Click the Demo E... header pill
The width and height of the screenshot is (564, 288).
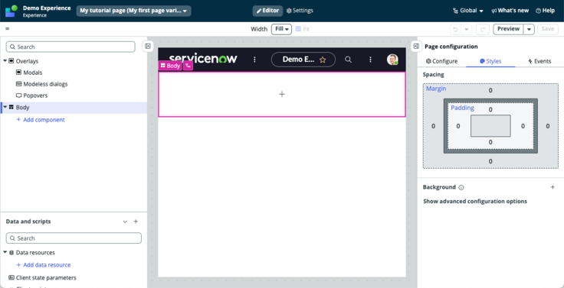tap(303, 60)
